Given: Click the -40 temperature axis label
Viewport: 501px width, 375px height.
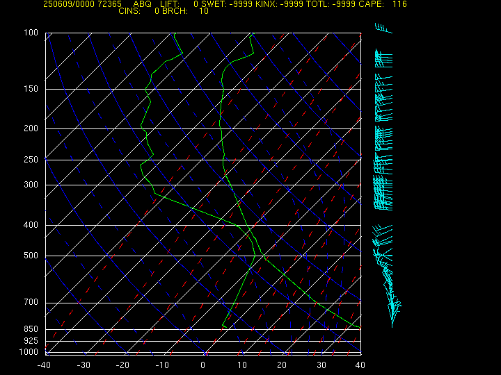Looking at the screenshot, I should 44,365.
